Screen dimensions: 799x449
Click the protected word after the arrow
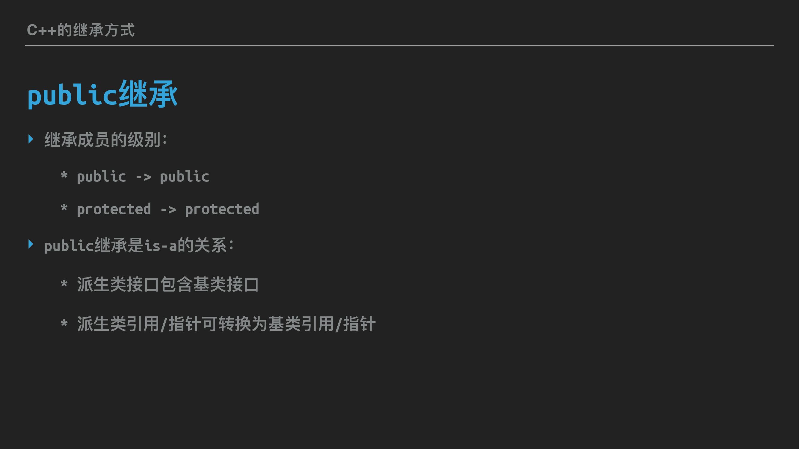tap(222, 210)
